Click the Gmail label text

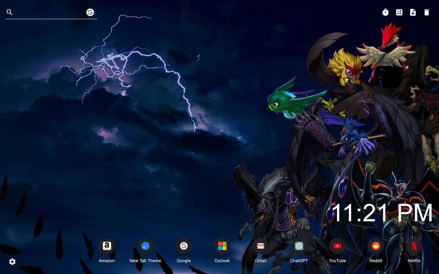pyautogui.click(x=261, y=261)
